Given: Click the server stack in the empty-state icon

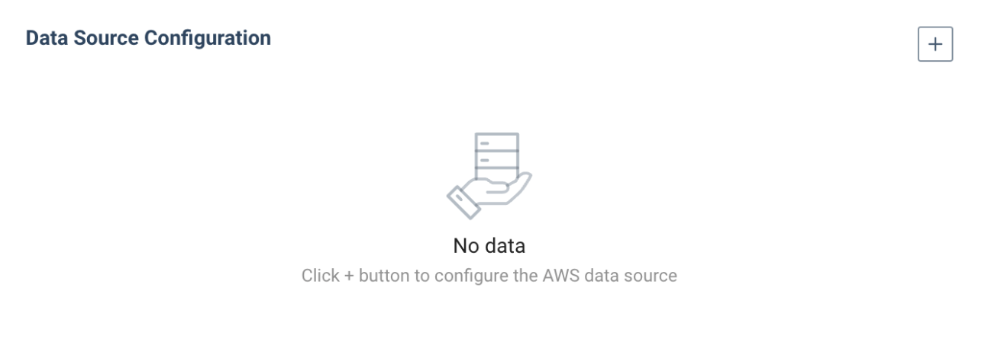Looking at the screenshot, I should (496, 158).
